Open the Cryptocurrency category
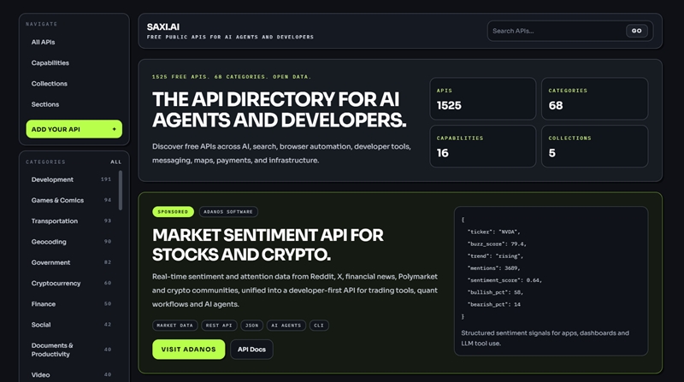 point(55,283)
